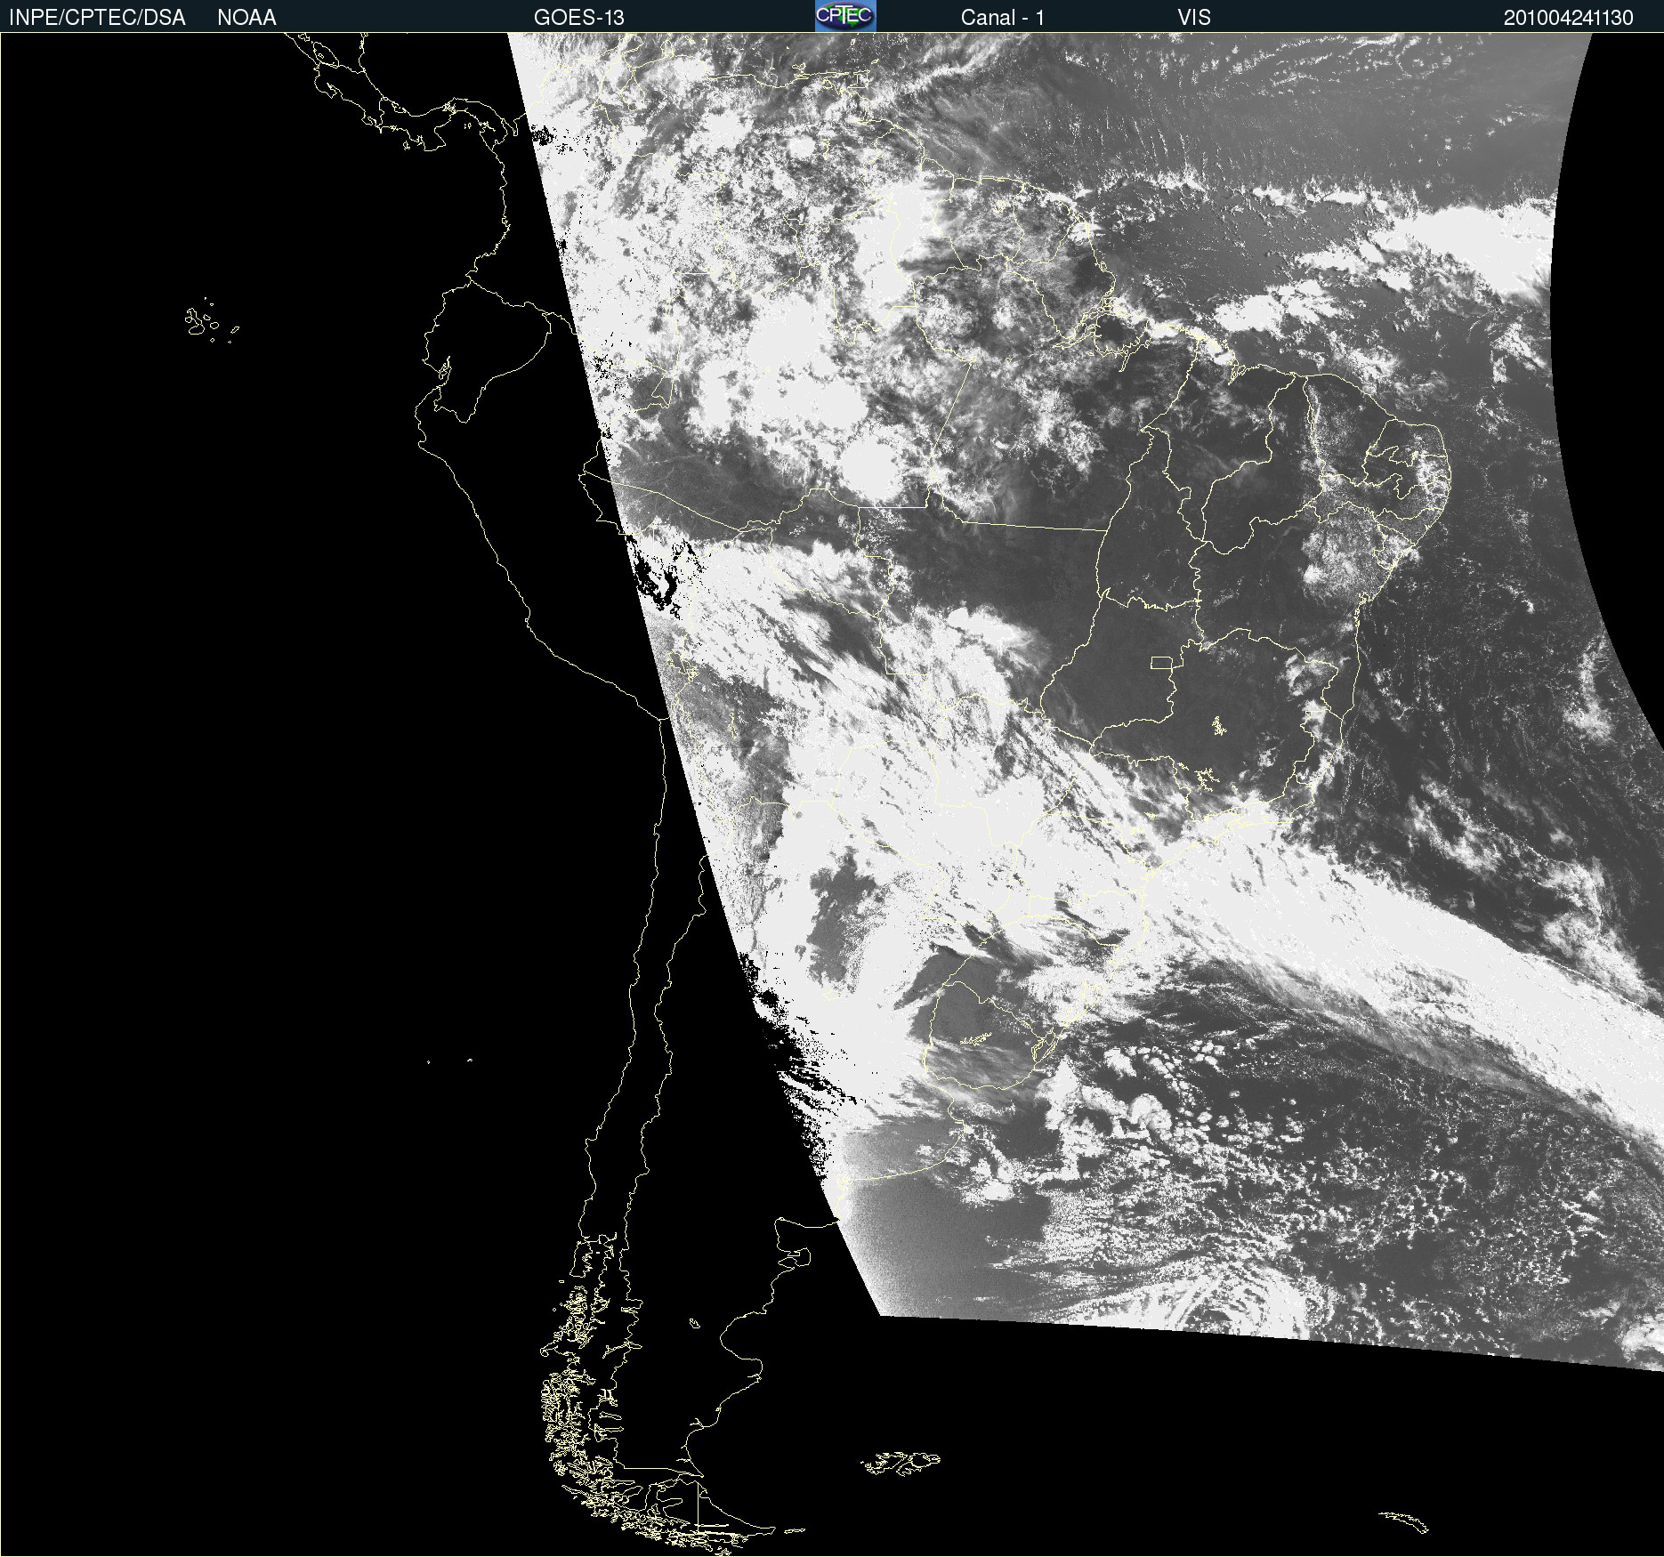
Task: Click the INPE/CPTEC/DSA header label
Action: click(97, 17)
